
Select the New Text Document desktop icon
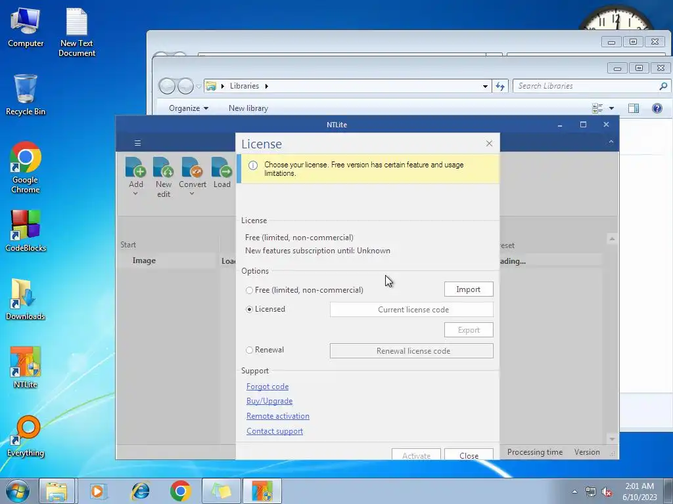[77, 33]
